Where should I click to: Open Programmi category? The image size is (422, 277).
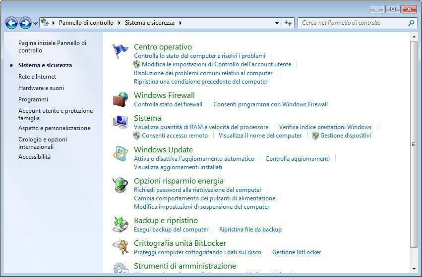tap(33, 99)
